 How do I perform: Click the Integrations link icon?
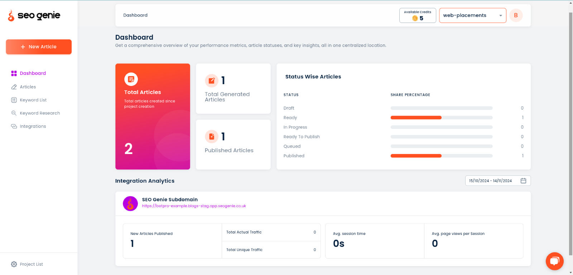[14, 126]
